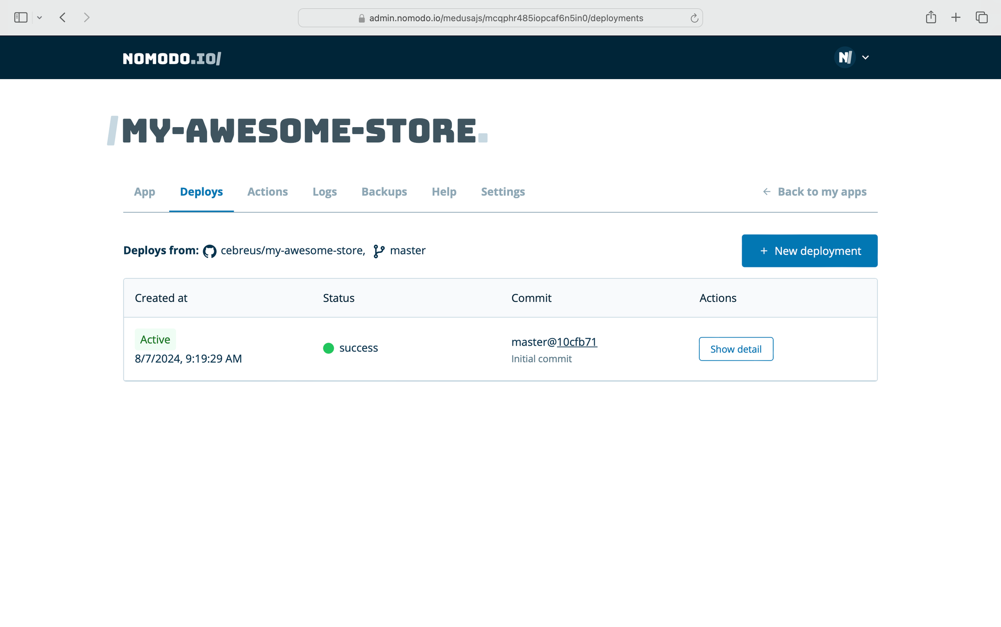Screen dimensions: 1001x627
Task: Show the browser tab overview
Action: [981, 18]
